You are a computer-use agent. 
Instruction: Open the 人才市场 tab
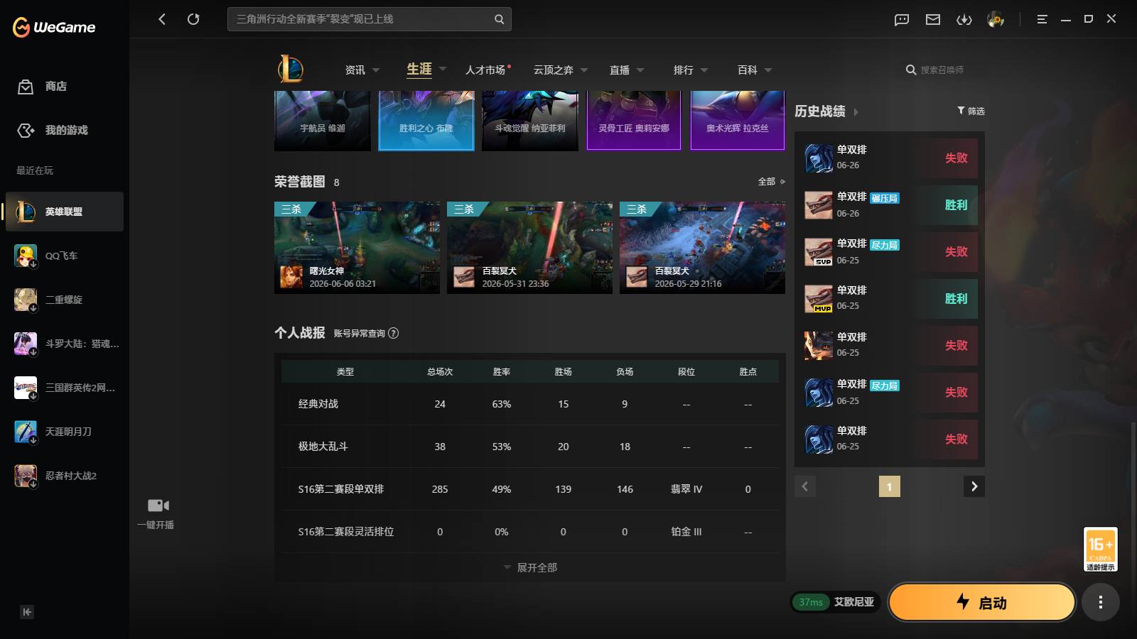(x=487, y=70)
